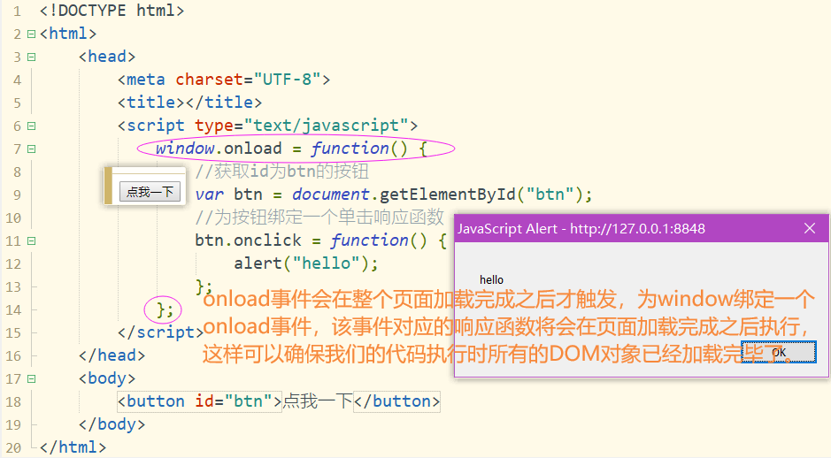Viewport: 831px width, 458px height.
Task: Click the comment 为按钮绑定一个单击响应函数
Action: (319, 218)
